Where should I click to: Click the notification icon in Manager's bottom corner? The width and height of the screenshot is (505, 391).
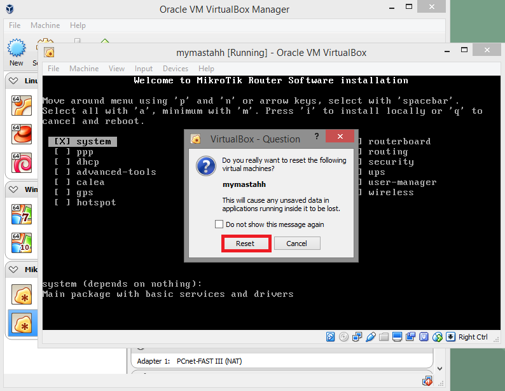click(427, 381)
